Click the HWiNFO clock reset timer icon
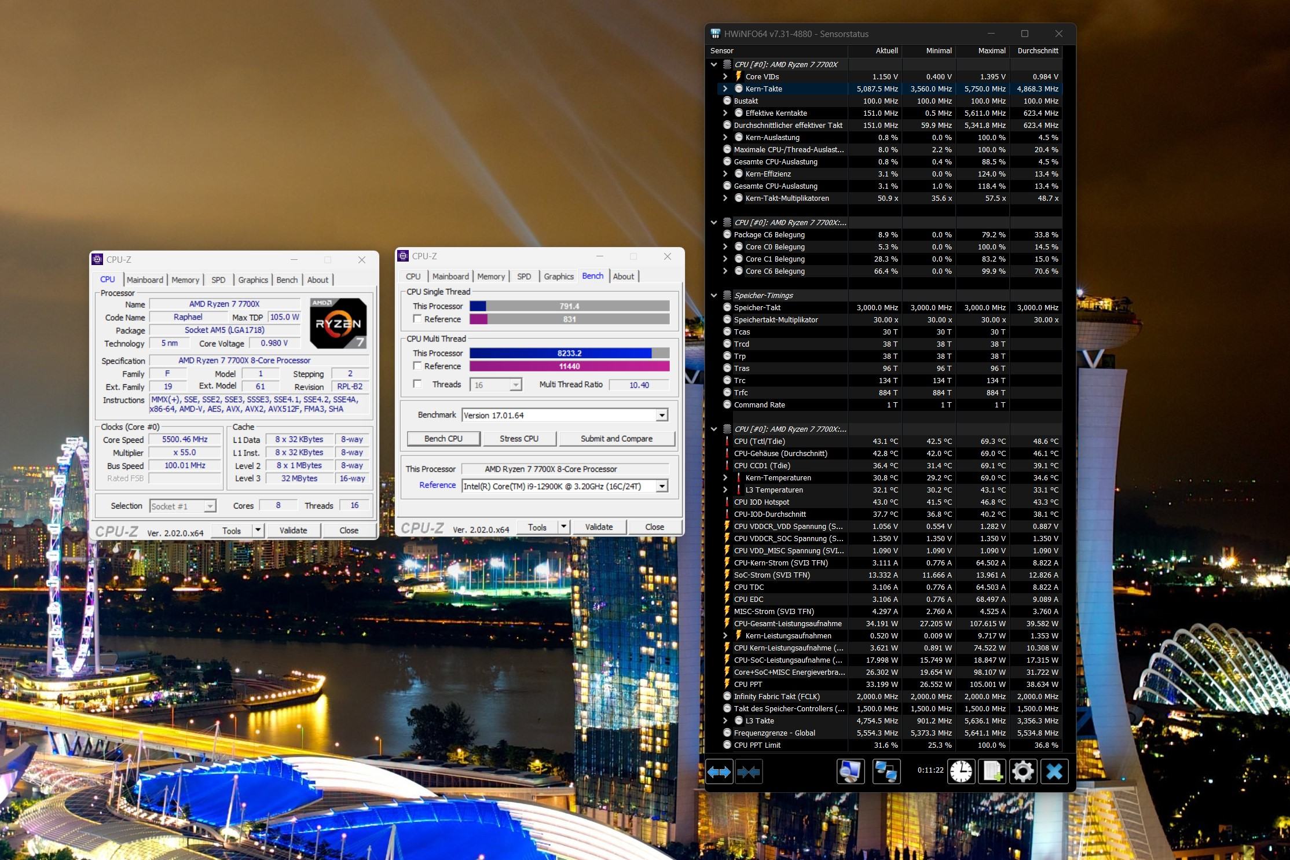Viewport: 1290px width, 860px height. [x=961, y=771]
